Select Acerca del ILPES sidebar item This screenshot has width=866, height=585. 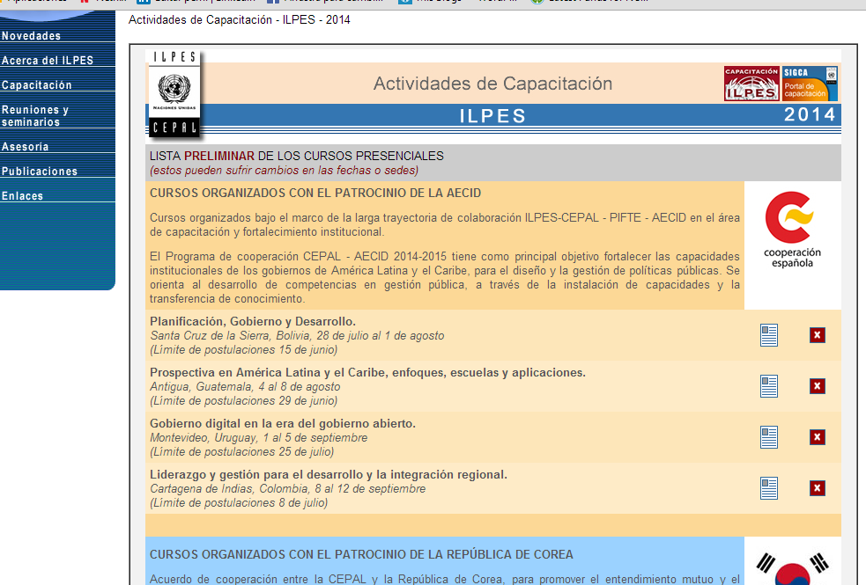pos(48,61)
